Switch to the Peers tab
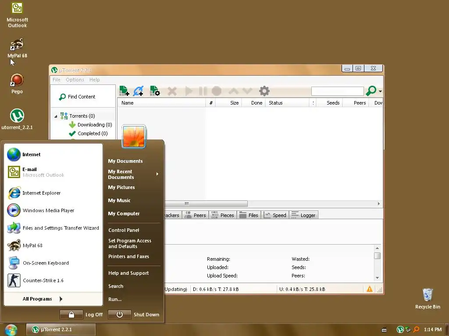Viewport: 449px width, 336px height. pos(196,215)
